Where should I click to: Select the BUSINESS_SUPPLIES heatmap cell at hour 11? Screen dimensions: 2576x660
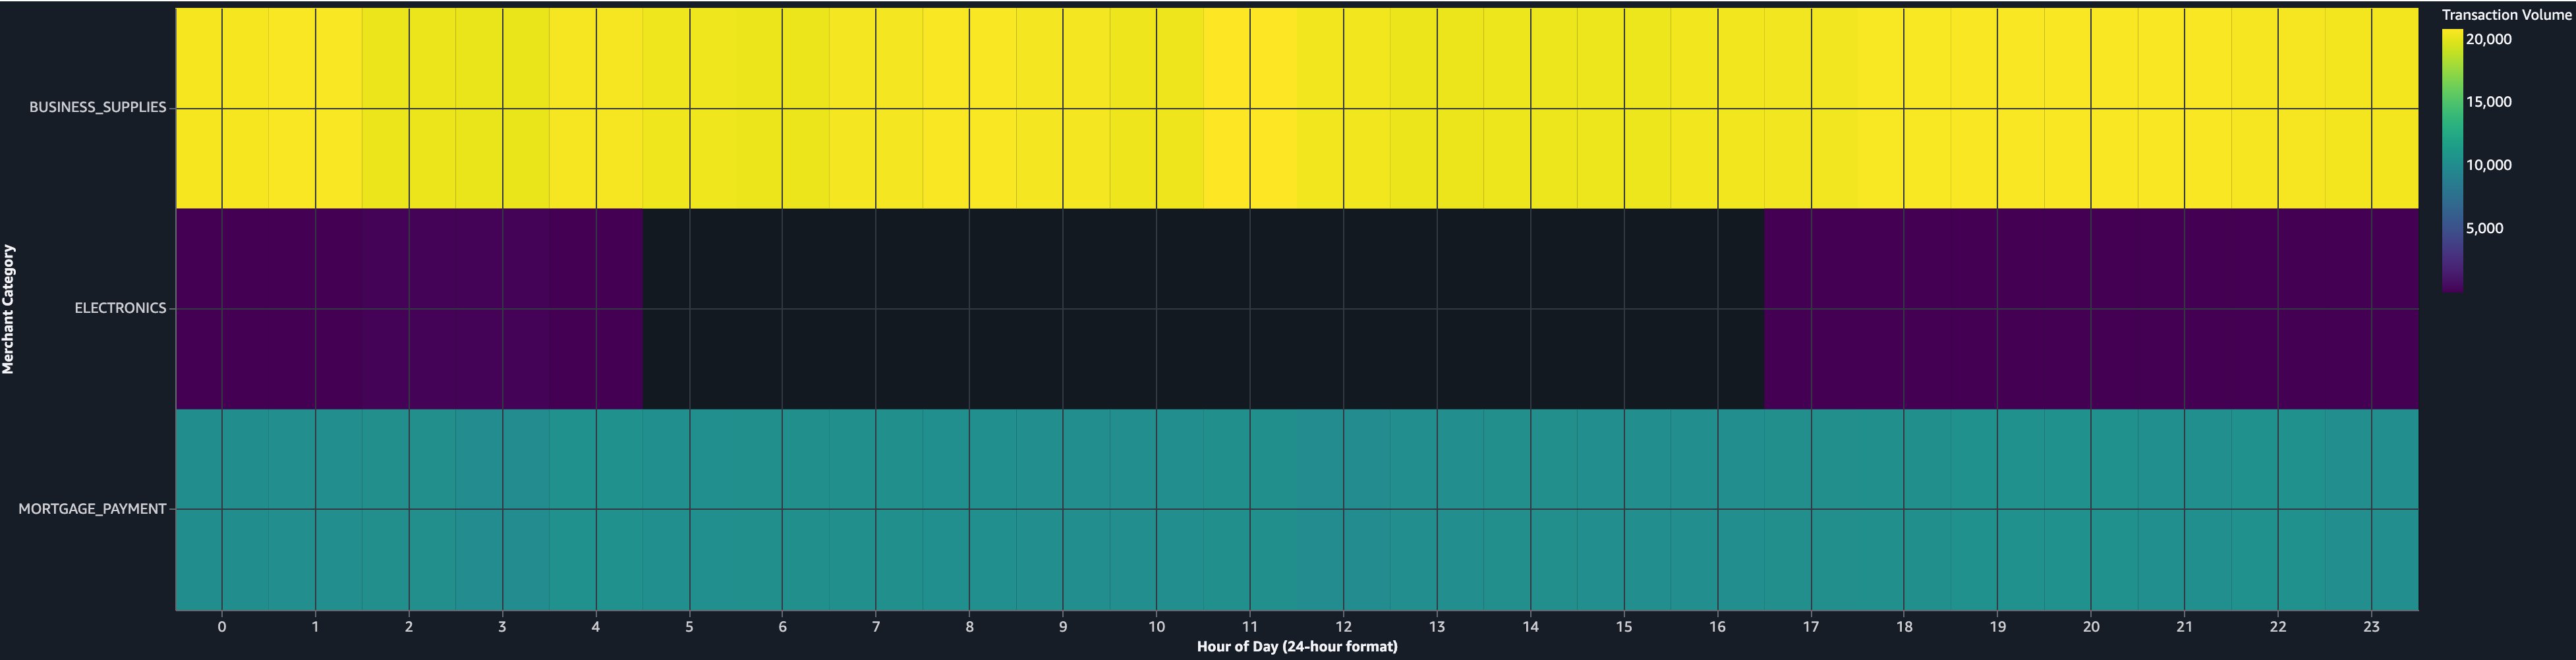coord(1250,108)
